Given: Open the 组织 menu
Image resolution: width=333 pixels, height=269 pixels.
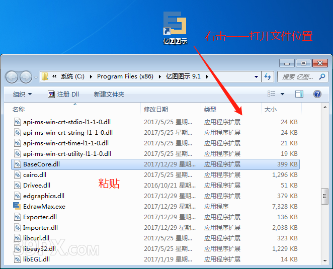Looking at the screenshot, I should coord(22,94).
